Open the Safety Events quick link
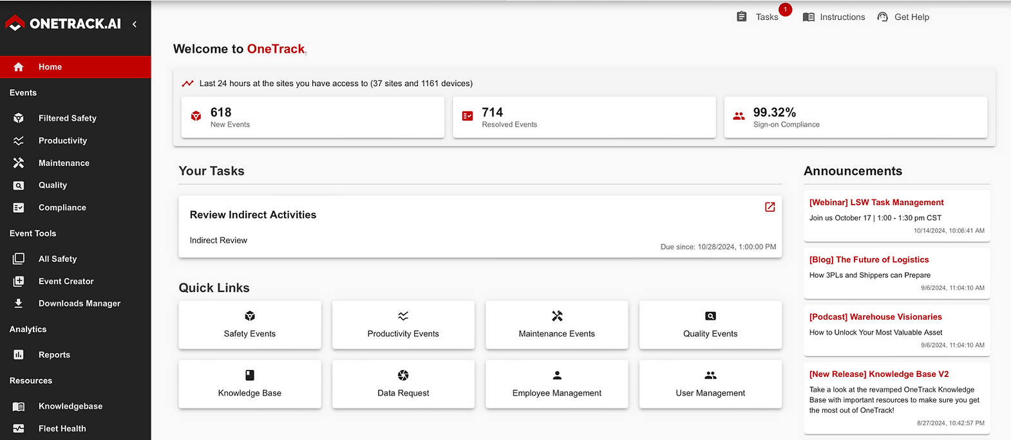1011x440 pixels. [250, 325]
